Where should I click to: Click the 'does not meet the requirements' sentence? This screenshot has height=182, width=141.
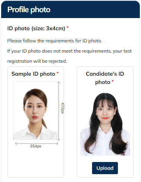[69, 51]
